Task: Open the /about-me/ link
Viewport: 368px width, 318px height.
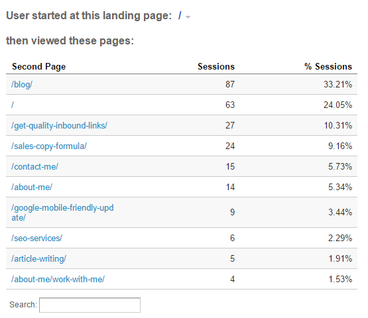Action: [x=32, y=187]
